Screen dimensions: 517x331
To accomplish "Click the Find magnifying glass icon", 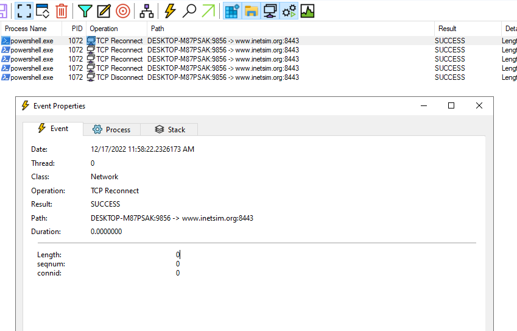I will click(189, 10).
